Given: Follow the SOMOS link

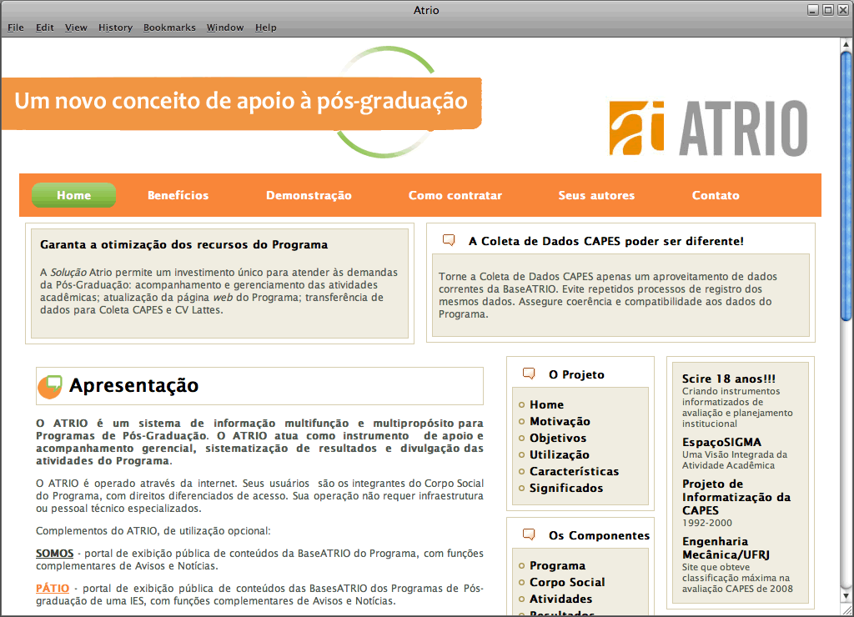Looking at the screenshot, I should tap(54, 554).
